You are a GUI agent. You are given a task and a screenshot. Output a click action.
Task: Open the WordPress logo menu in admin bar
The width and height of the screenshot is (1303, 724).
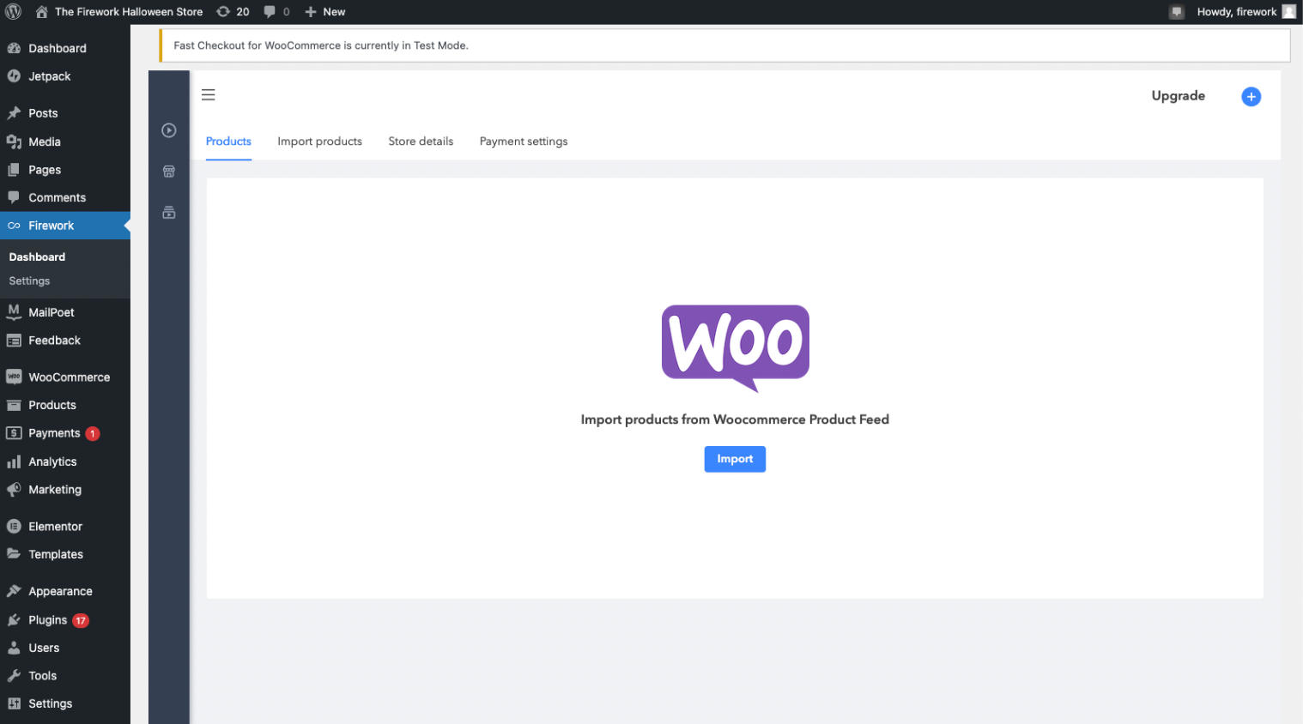[x=13, y=11]
